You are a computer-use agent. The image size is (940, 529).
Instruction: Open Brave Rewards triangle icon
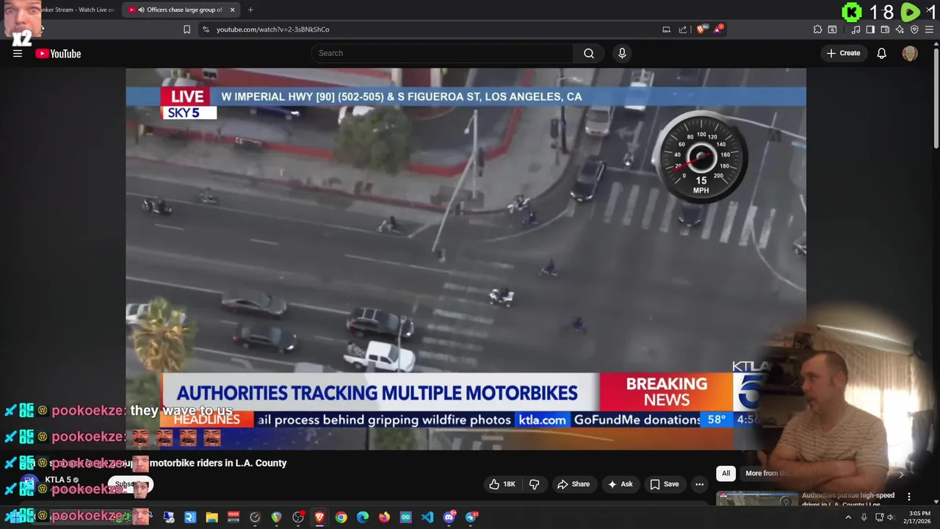(718, 29)
